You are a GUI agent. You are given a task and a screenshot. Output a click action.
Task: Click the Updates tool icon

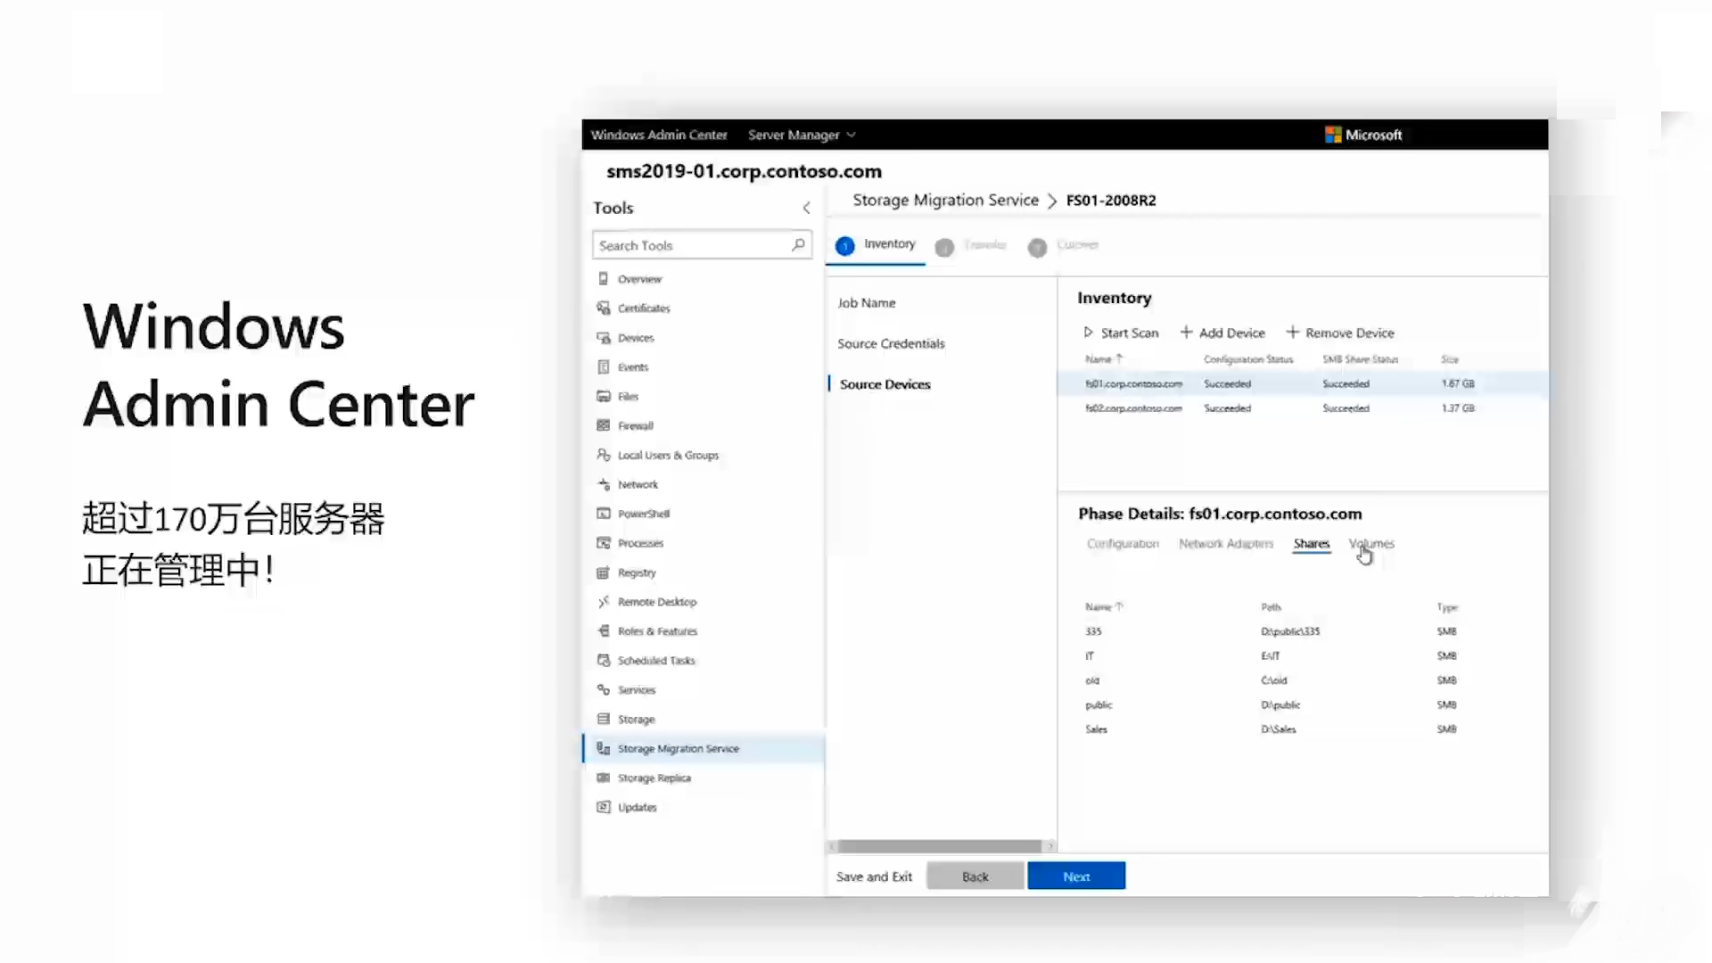(x=604, y=808)
